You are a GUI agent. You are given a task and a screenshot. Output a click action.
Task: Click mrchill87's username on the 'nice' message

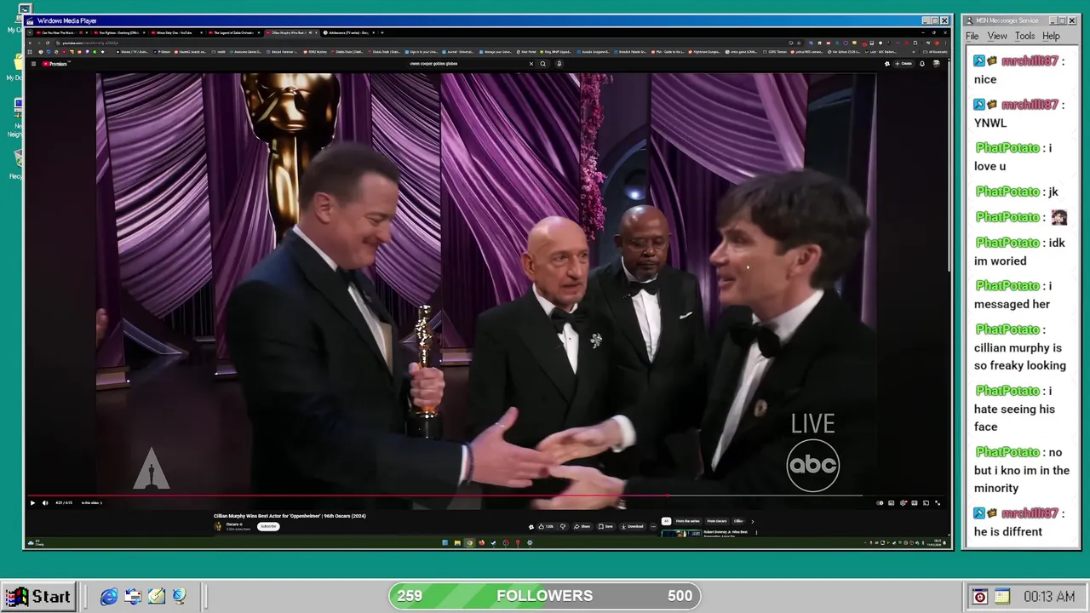click(x=1030, y=61)
